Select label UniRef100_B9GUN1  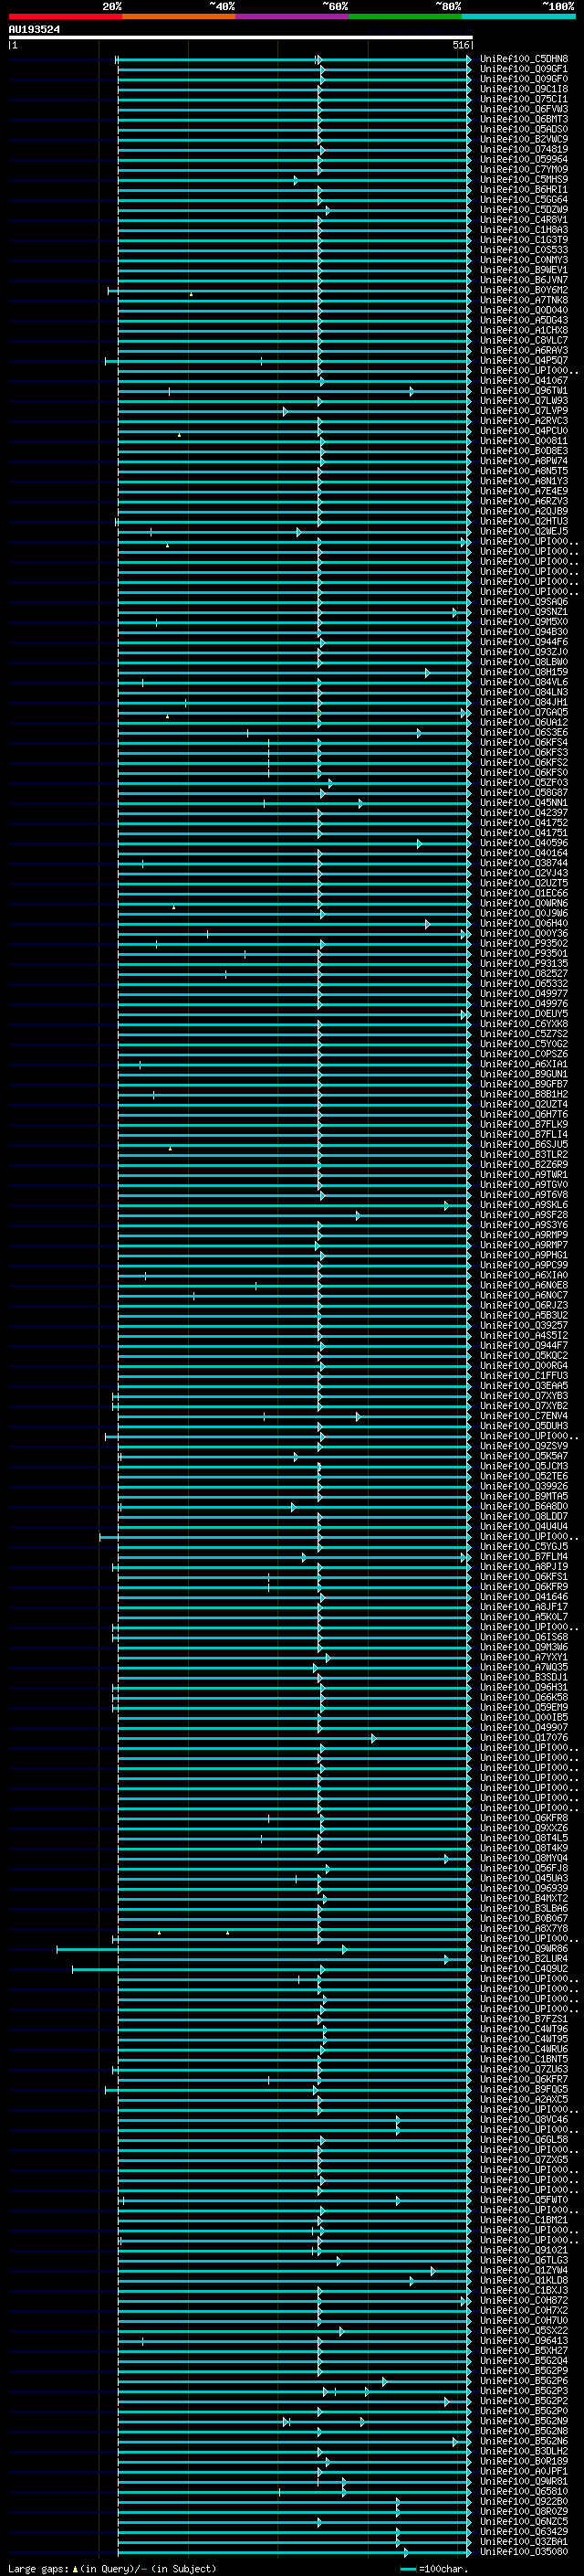point(524,1074)
